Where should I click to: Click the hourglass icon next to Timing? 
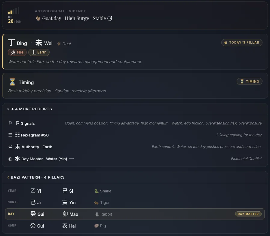[12, 82]
